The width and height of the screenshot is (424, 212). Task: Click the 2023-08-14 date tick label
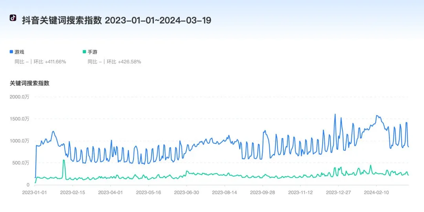tap(224, 192)
